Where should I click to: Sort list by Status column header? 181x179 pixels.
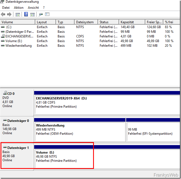pyautogui.click(x=104, y=22)
